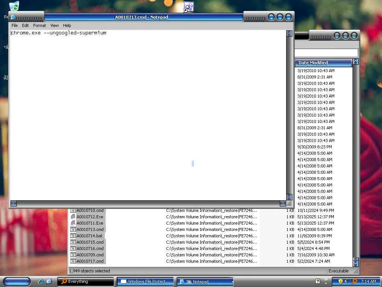Screen dimensions: 382x287
Task: Select the file name A0010710.cmd
Action: tap(90, 210)
